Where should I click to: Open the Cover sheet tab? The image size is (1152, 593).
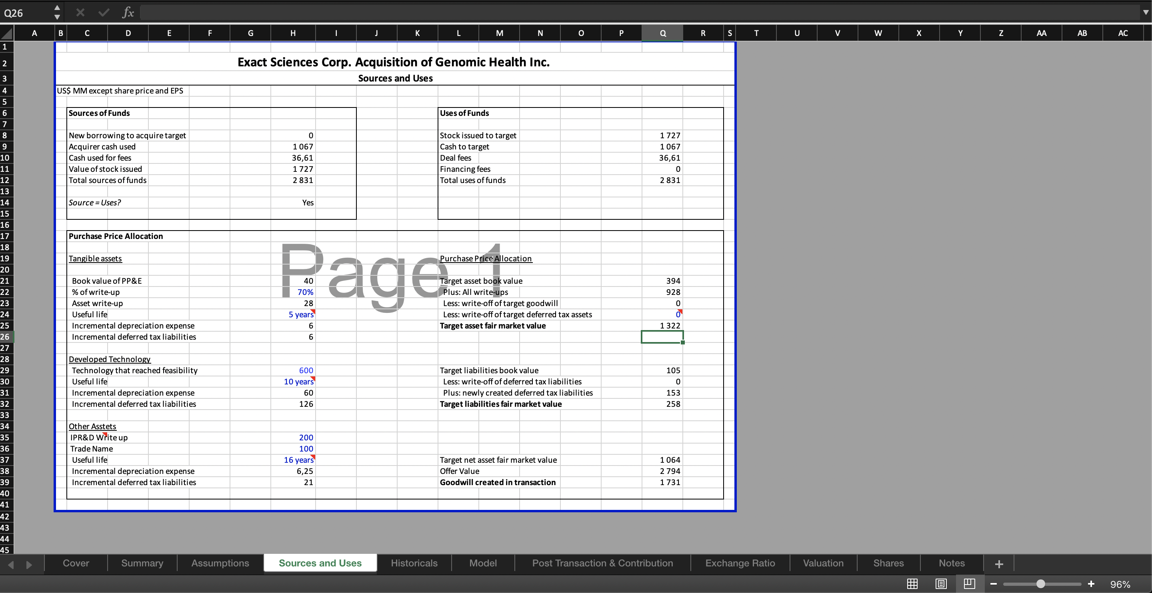click(76, 563)
